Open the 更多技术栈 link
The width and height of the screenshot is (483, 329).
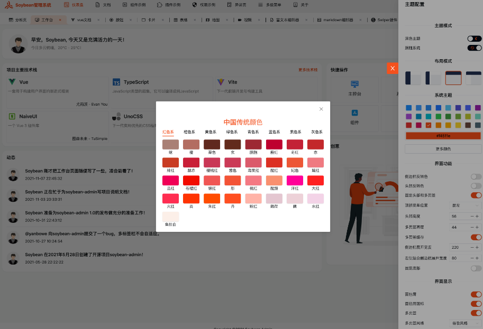(308, 70)
